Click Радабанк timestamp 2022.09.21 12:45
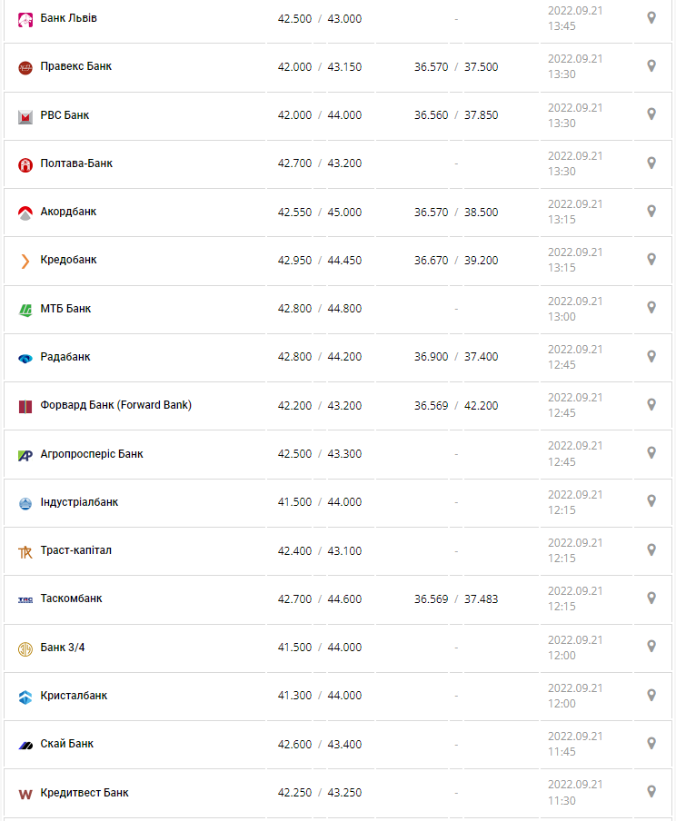676x821 pixels. 575,357
